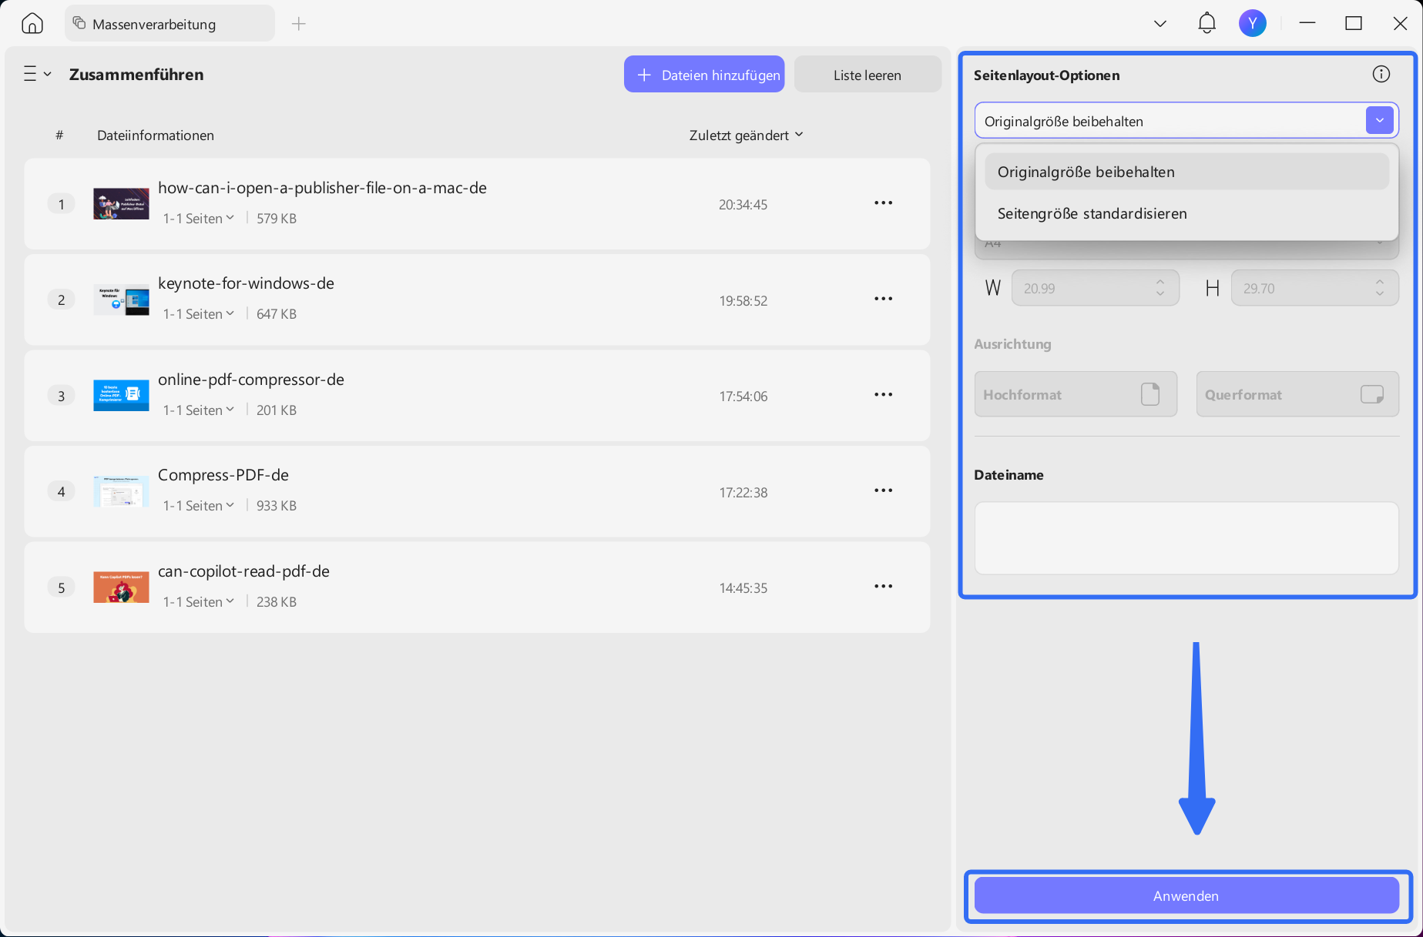The height and width of the screenshot is (937, 1423).
Task: Maximize the application window
Action: point(1353,23)
